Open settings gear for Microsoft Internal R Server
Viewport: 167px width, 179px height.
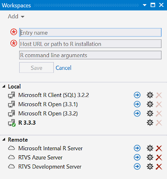(x=150, y=148)
